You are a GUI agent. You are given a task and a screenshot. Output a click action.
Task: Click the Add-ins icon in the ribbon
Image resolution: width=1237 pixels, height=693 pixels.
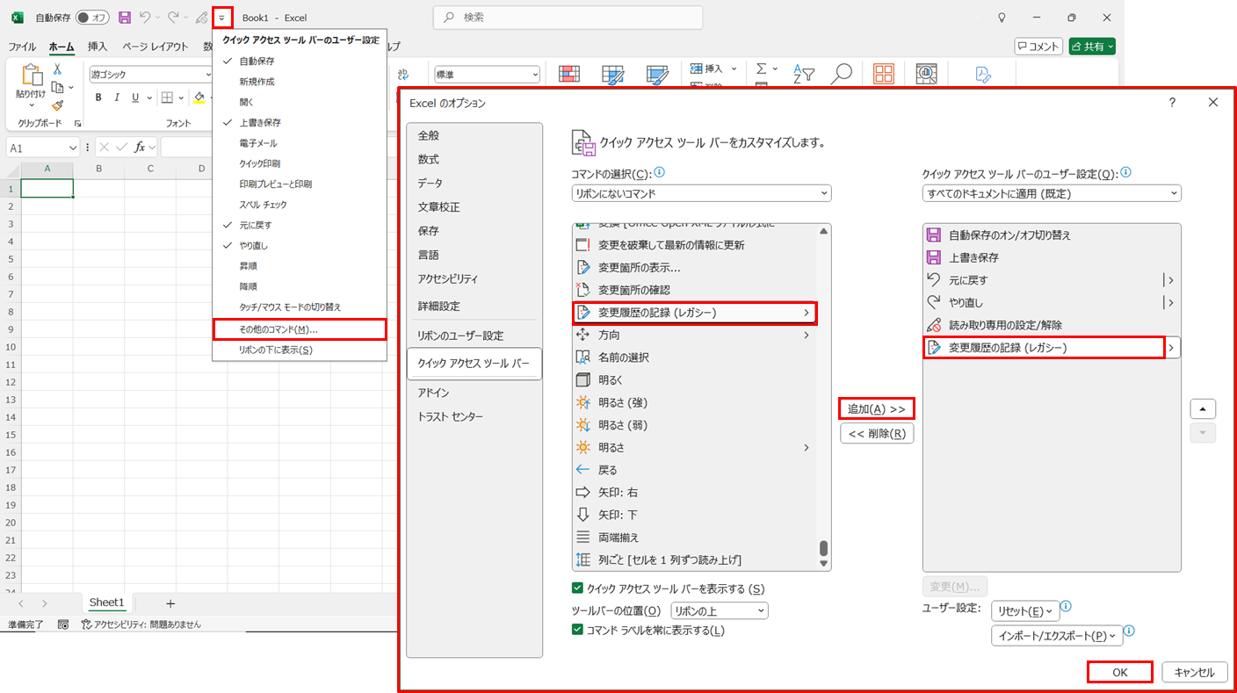coord(883,74)
